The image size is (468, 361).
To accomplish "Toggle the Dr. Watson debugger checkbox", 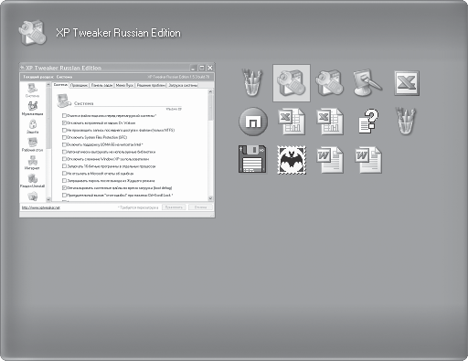I will (64, 122).
